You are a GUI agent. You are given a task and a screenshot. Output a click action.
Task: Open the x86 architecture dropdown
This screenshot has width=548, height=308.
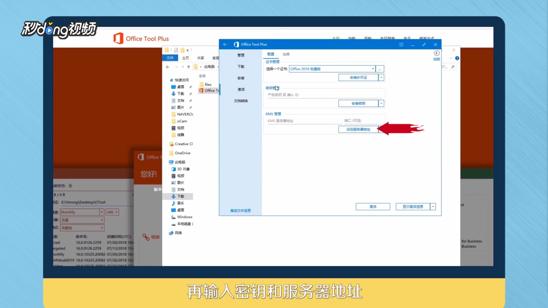pyautogui.click(x=112, y=212)
